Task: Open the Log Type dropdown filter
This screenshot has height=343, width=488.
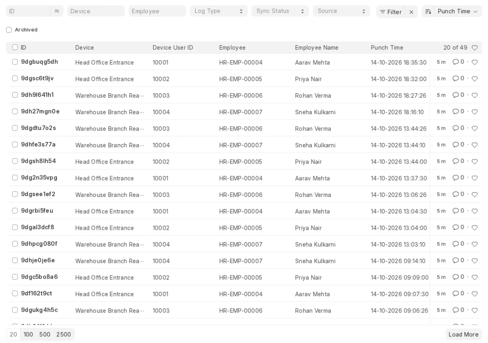Action: tap(219, 11)
